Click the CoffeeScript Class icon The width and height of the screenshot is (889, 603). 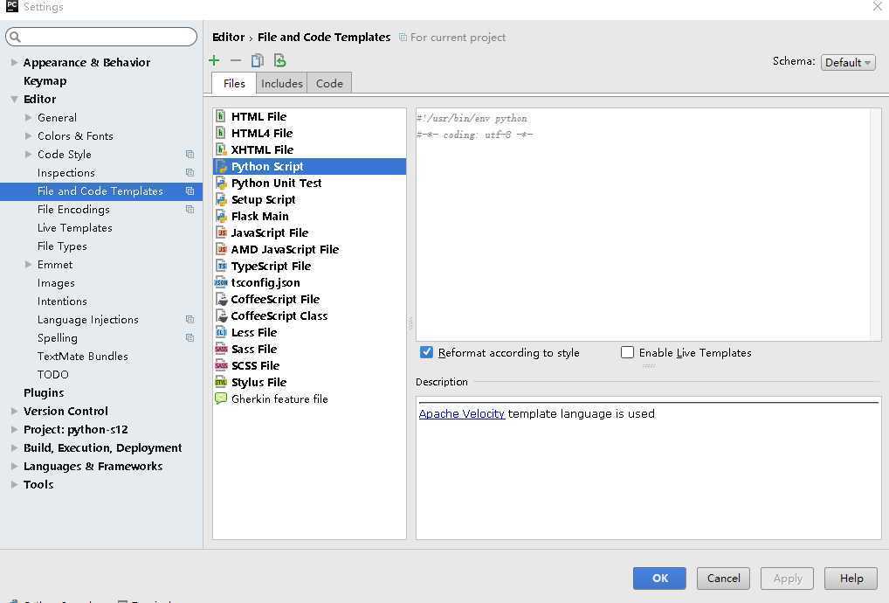point(221,315)
